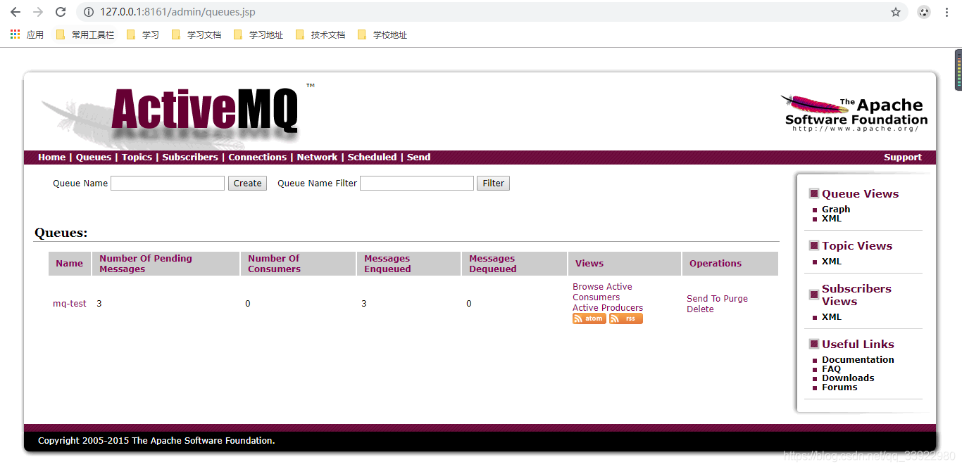Open the Connections menu item
Viewport: 962px width, 469px height.
tap(257, 158)
